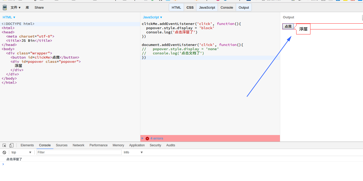The width and height of the screenshot is (363, 181).
Task: Click the Output panel heading
Action: coord(288,17)
